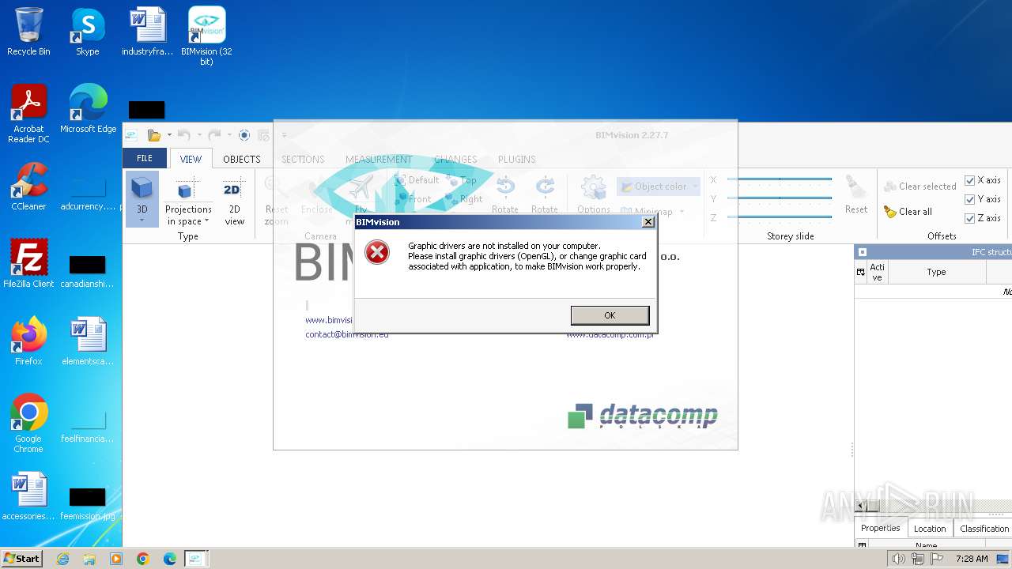Open the IFC structure column chooser icon
Screen dimensions: 1012x569
click(x=861, y=272)
